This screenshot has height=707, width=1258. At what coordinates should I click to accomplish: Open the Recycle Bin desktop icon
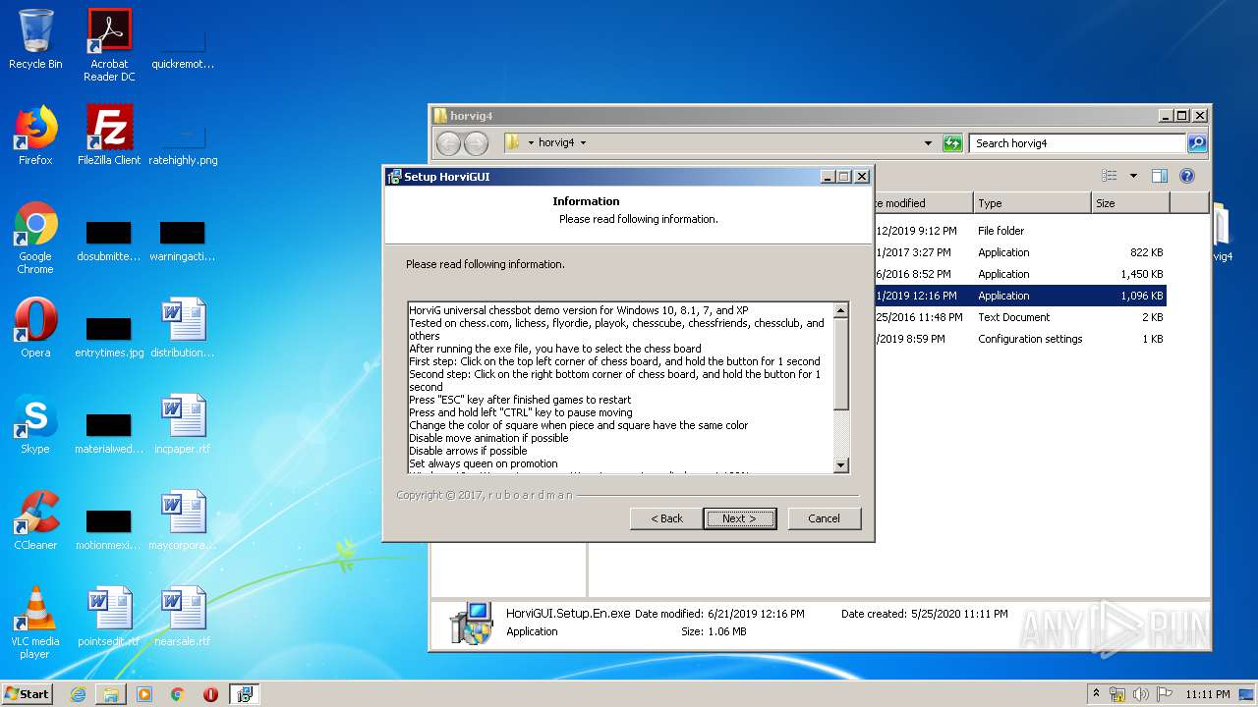[x=35, y=39]
